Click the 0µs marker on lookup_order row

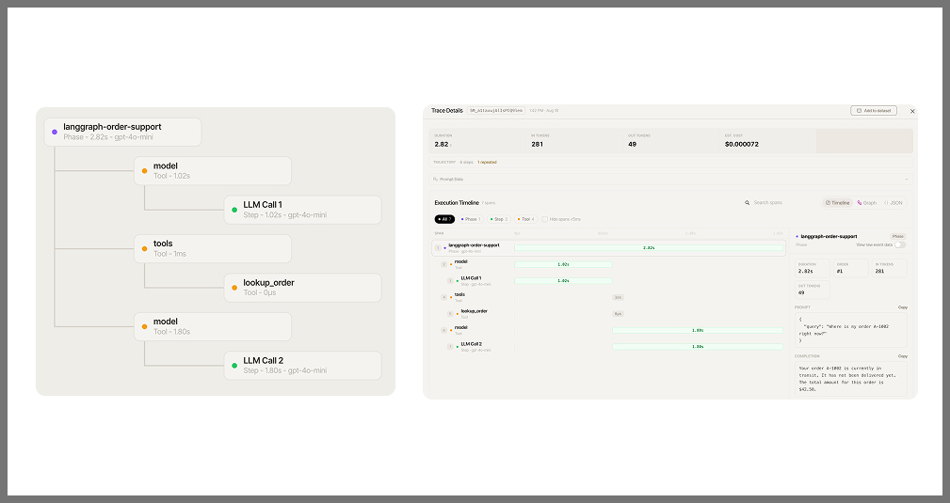pyautogui.click(x=618, y=313)
